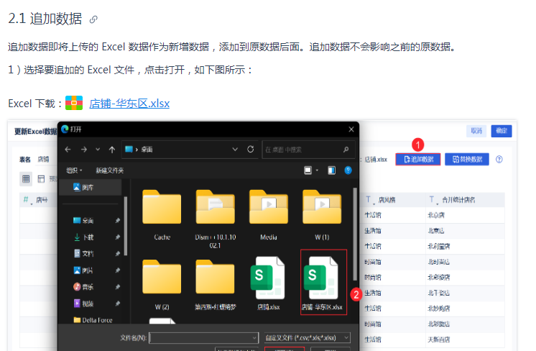
Task: Select 桌面 in the navigation pane
Action: [84, 221]
